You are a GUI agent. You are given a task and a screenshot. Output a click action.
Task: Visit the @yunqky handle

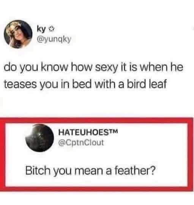(54, 39)
